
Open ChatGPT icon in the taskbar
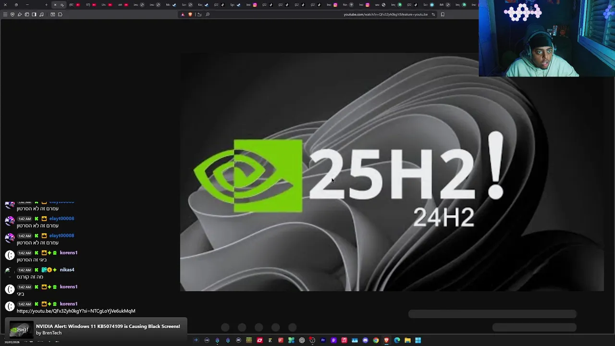[302, 340]
